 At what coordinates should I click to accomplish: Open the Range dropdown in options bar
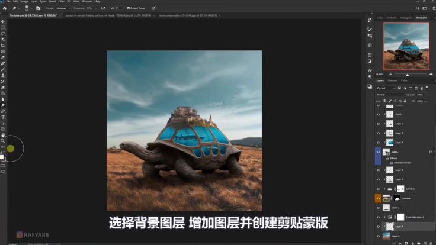tap(61, 8)
